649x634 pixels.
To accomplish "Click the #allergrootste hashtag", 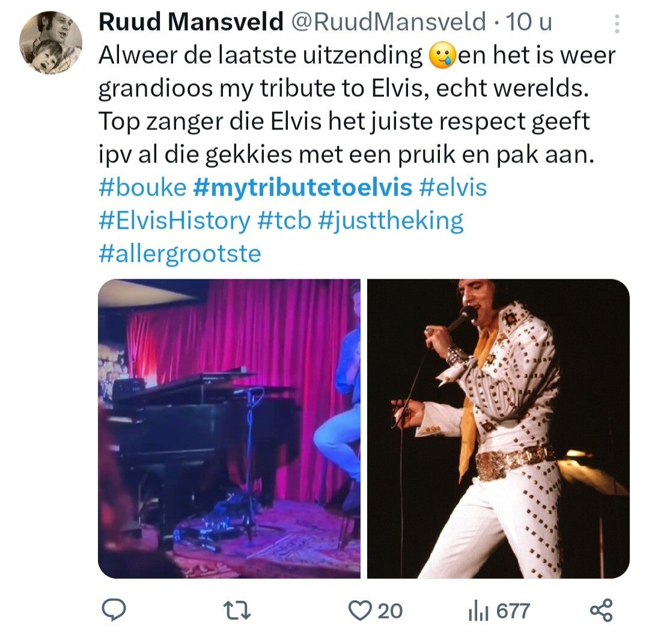I will pyautogui.click(x=180, y=254).
